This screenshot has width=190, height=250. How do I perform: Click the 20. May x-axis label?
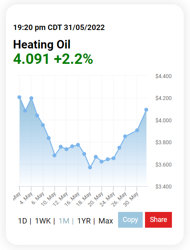[96, 199]
